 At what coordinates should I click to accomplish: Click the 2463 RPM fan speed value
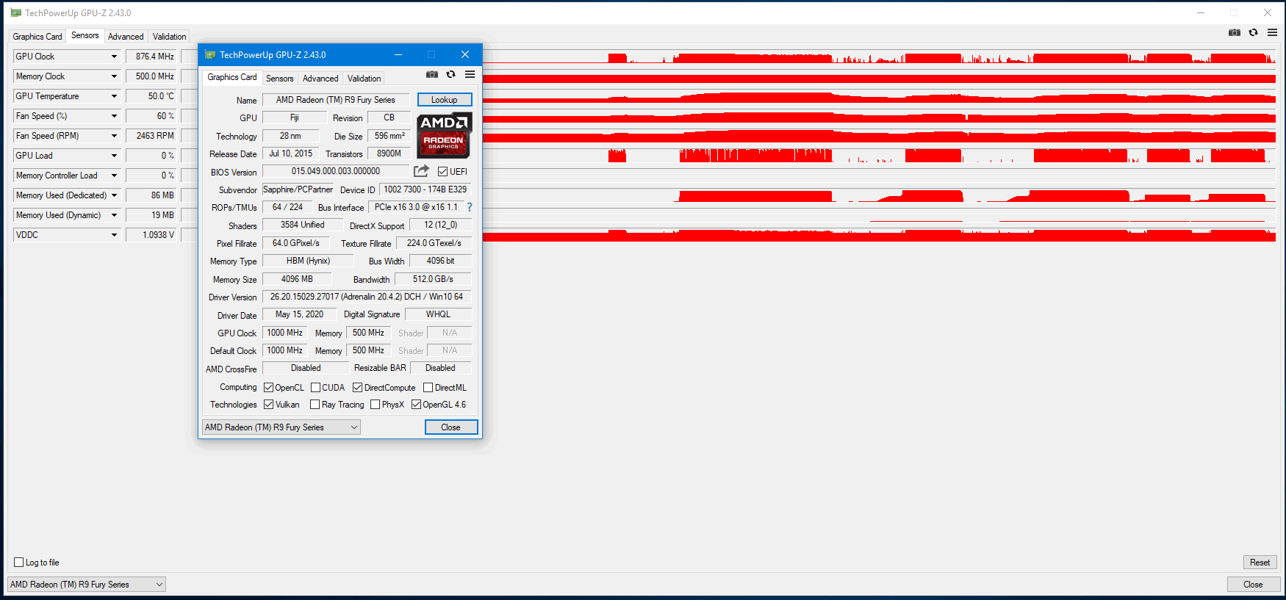151,136
